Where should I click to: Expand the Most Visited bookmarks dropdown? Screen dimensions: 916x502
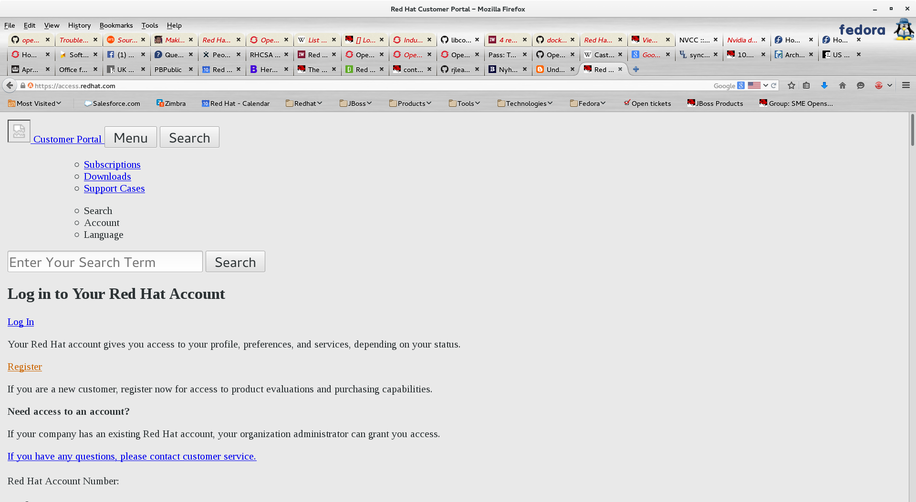click(34, 103)
